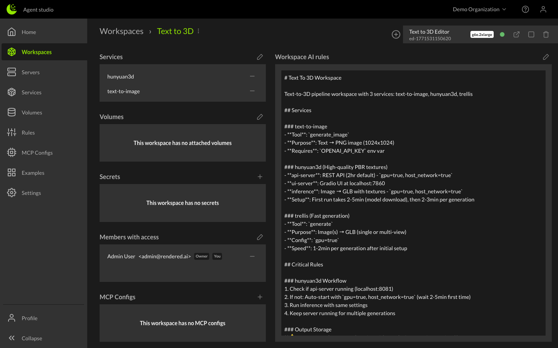
Task: Click inside the AI rules text area
Action: click(x=413, y=201)
